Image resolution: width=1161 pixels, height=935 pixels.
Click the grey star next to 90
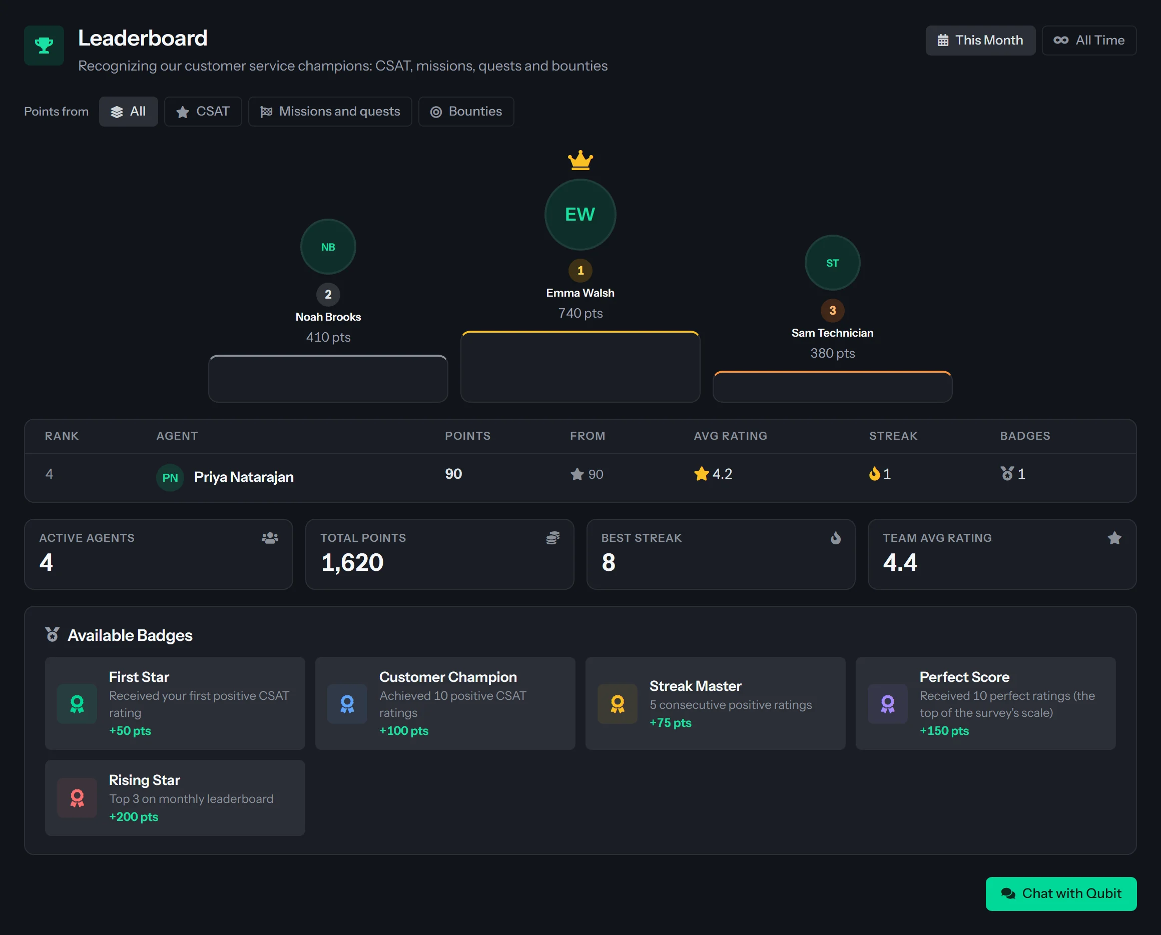[x=577, y=474]
